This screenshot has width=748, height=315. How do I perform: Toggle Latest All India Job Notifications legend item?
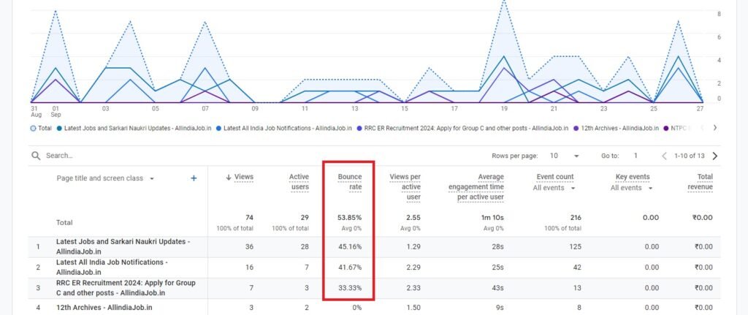click(284, 129)
